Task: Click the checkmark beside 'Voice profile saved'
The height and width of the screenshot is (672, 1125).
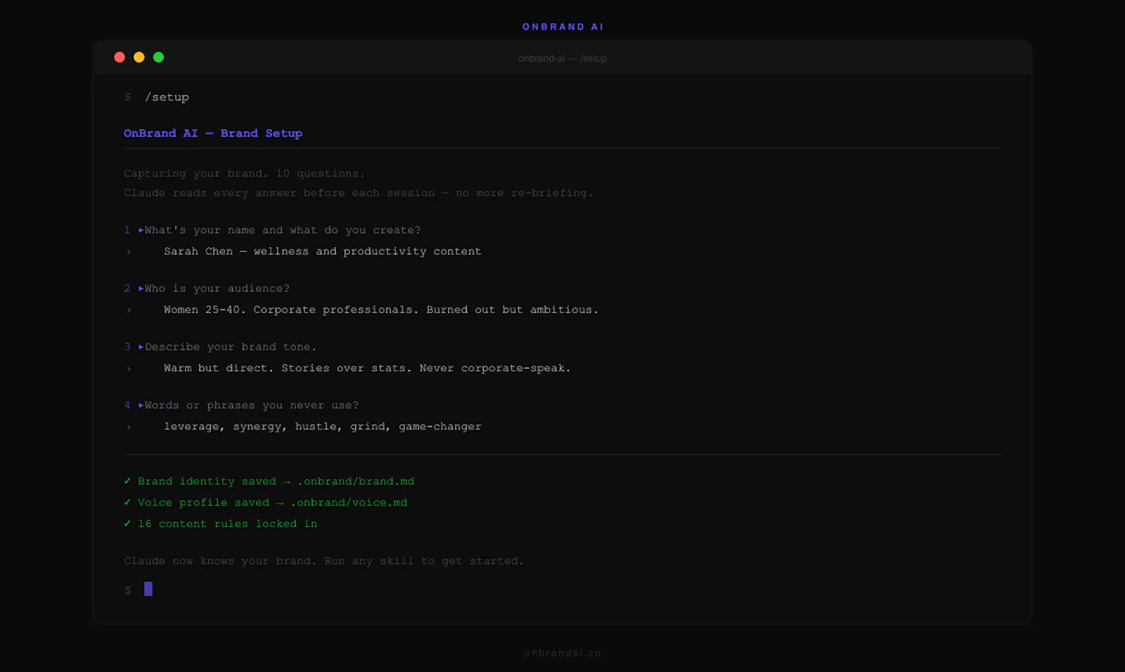Action: (127, 502)
